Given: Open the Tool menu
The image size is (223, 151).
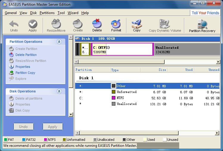Looking at the screenshot, I should coord(61,13).
